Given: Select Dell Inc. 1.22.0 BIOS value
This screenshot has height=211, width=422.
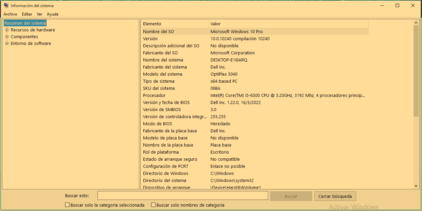Looking at the screenshot, I should click(x=235, y=102).
